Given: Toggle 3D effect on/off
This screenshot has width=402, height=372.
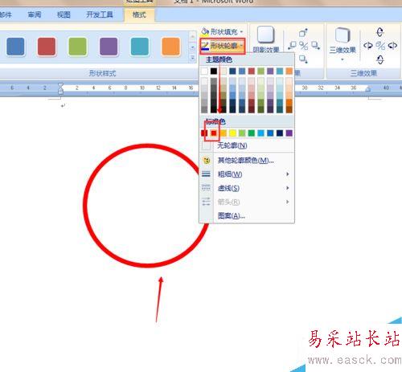Looking at the screenshot, I should point(380,46).
